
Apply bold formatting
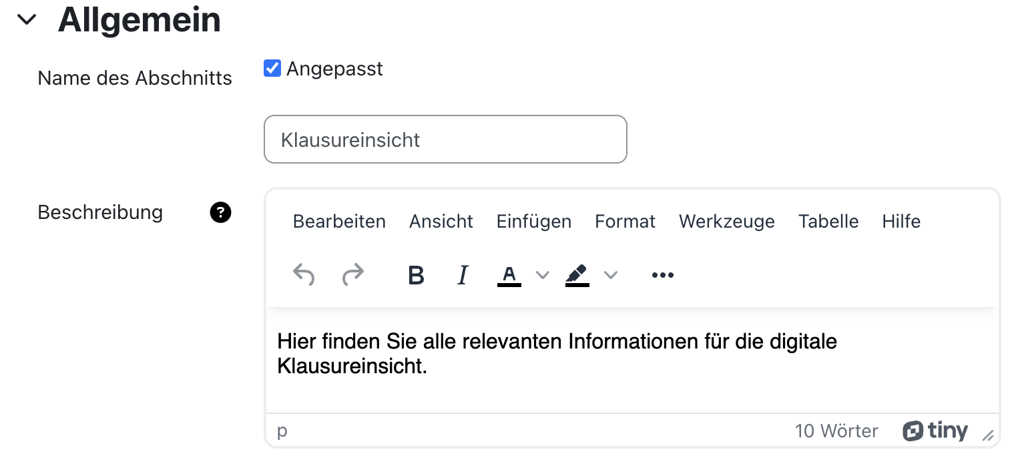tap(416, 274)
